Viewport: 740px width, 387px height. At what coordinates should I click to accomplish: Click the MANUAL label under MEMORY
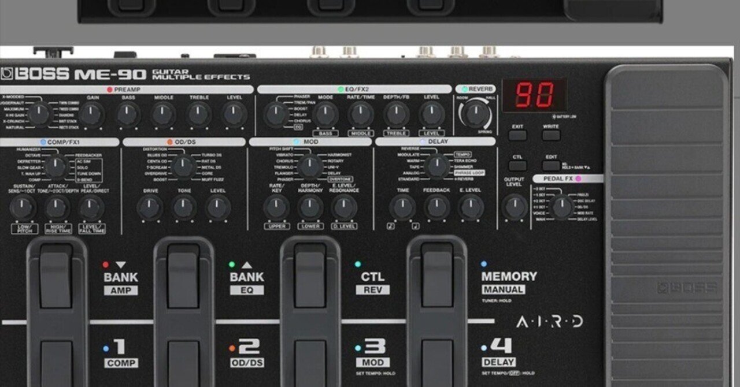tap(504, 289)
